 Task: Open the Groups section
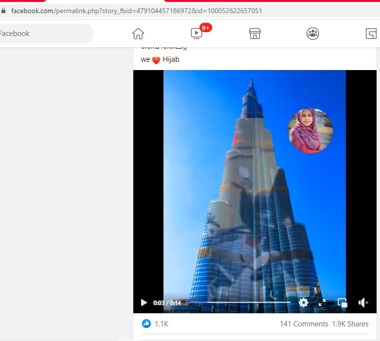tap(313, 34)
